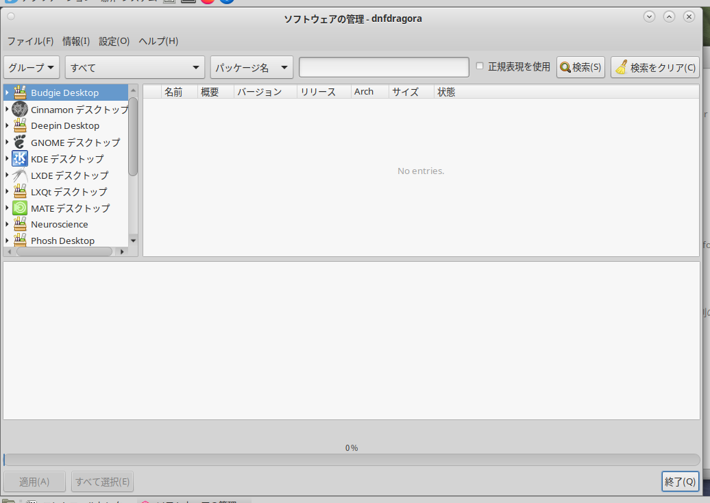
Task: Click the broom icon on clear search
Action: click(x=622, y=67)
